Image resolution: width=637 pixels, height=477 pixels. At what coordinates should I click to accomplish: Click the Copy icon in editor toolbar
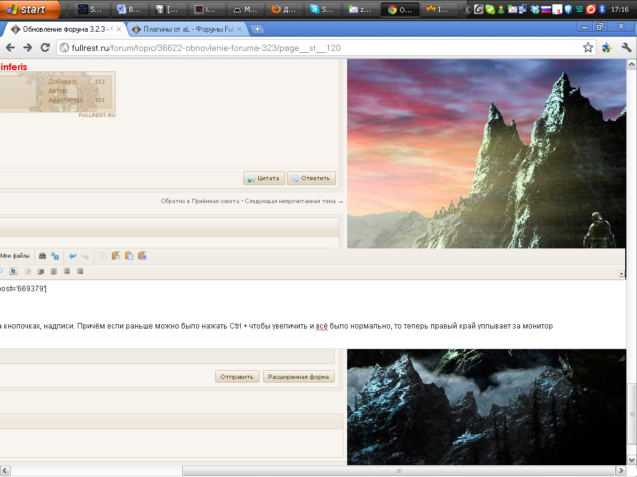coord(103,256)
